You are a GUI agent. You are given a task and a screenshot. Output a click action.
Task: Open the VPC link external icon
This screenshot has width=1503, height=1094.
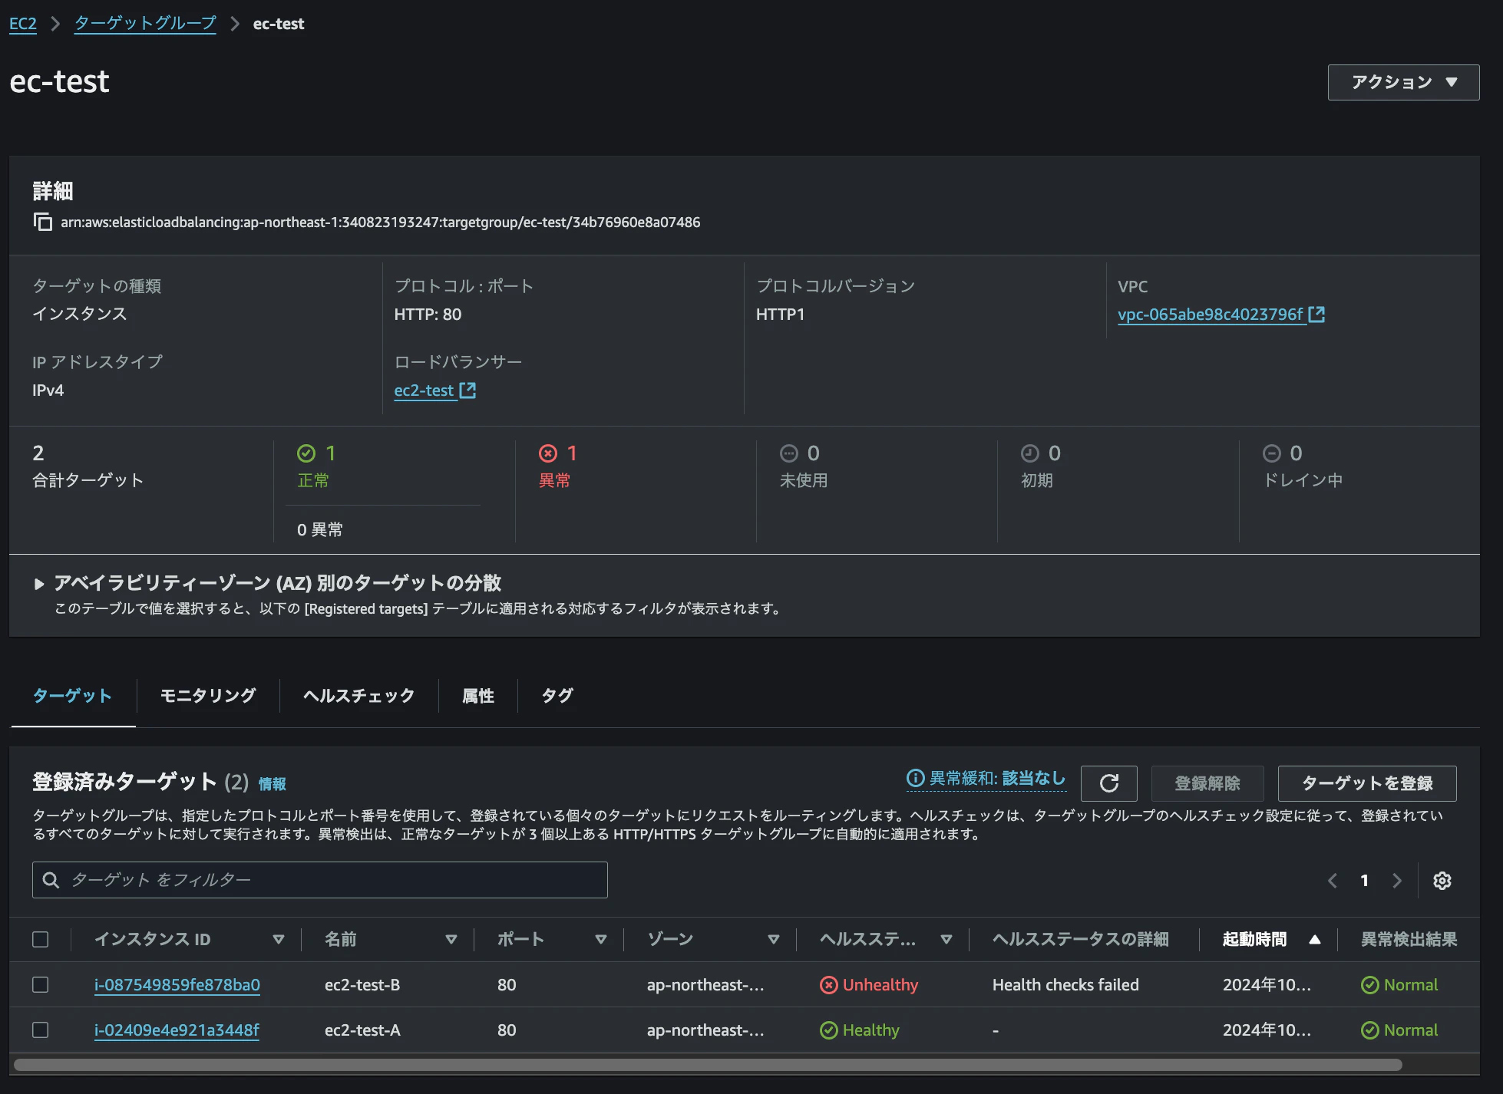tap(1316, 315)
